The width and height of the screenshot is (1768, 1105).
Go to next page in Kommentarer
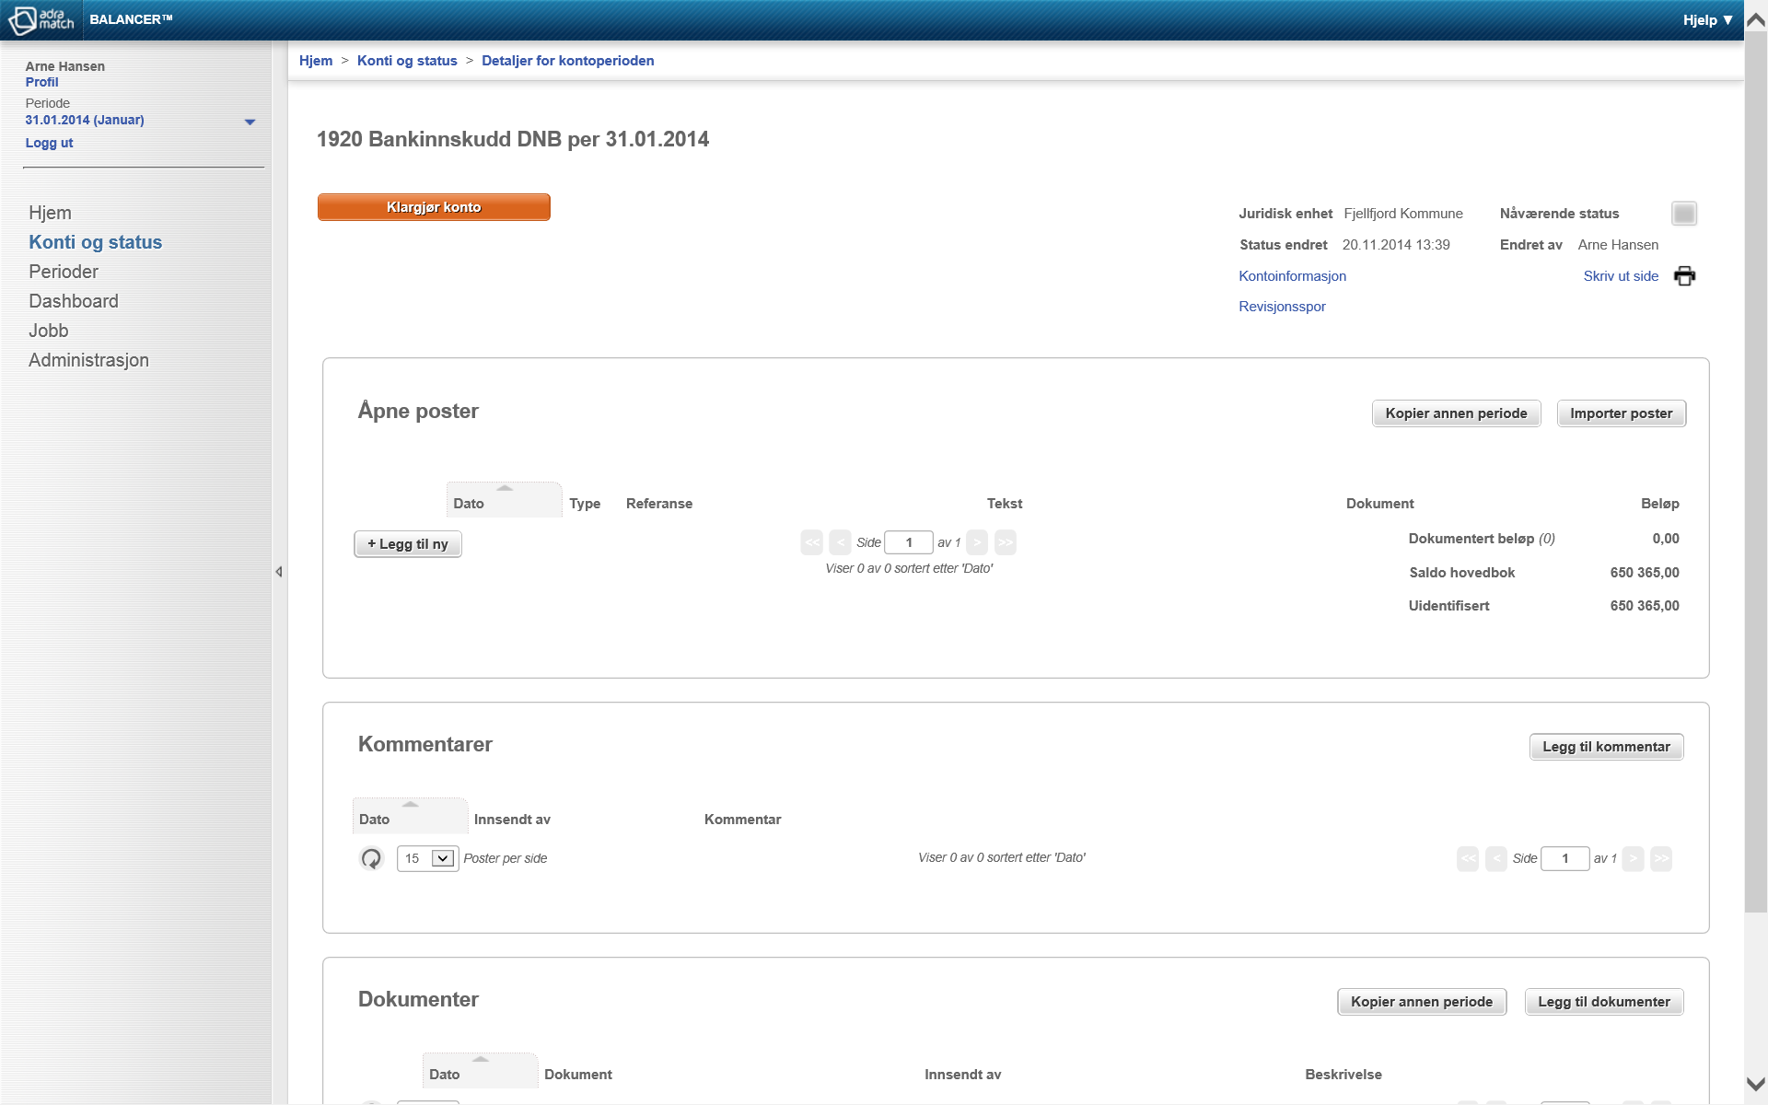coord(1634,858)
